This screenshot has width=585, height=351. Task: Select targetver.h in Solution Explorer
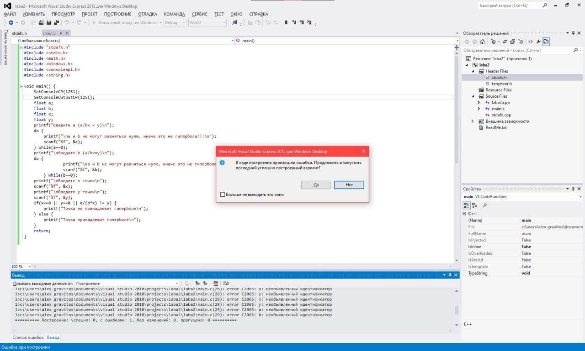pyautogui.click(x=502, y=84)
